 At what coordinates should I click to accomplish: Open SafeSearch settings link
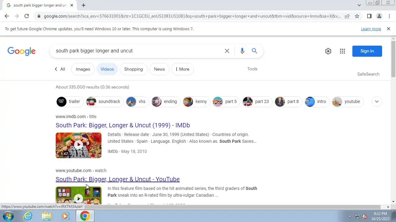[368, 74]
